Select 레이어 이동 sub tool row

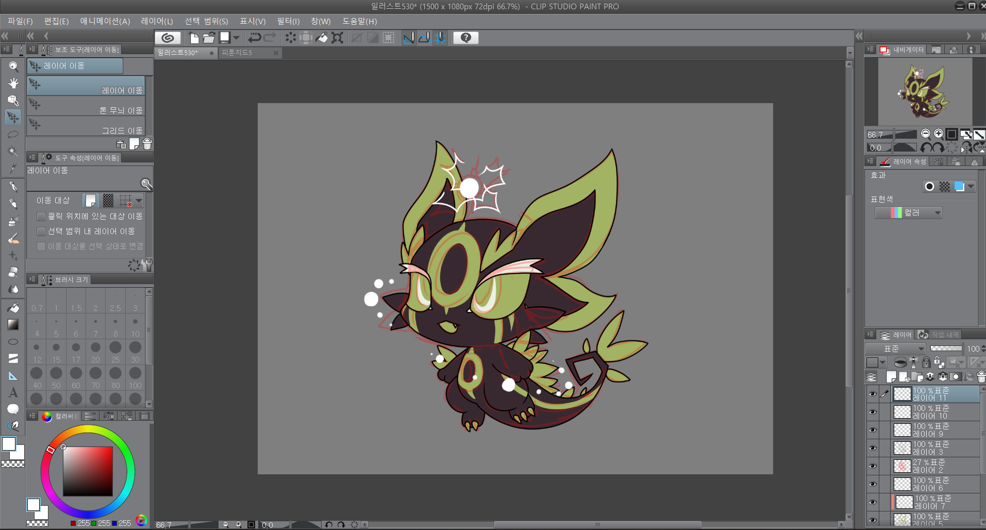[x=86, y=86]
